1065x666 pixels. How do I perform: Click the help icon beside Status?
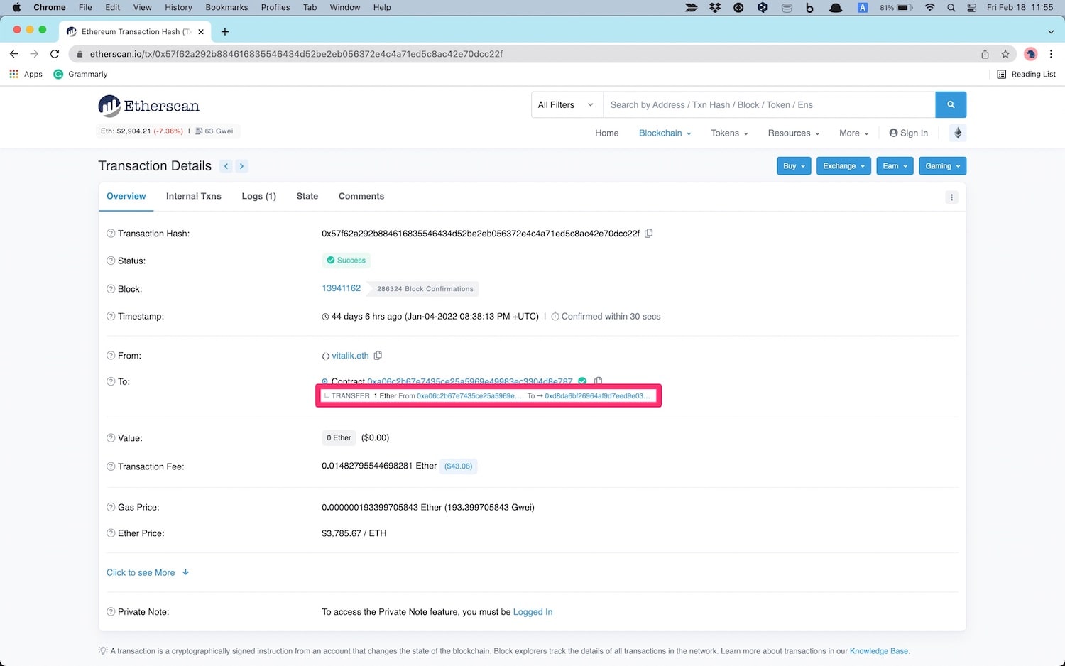[111, 261]
